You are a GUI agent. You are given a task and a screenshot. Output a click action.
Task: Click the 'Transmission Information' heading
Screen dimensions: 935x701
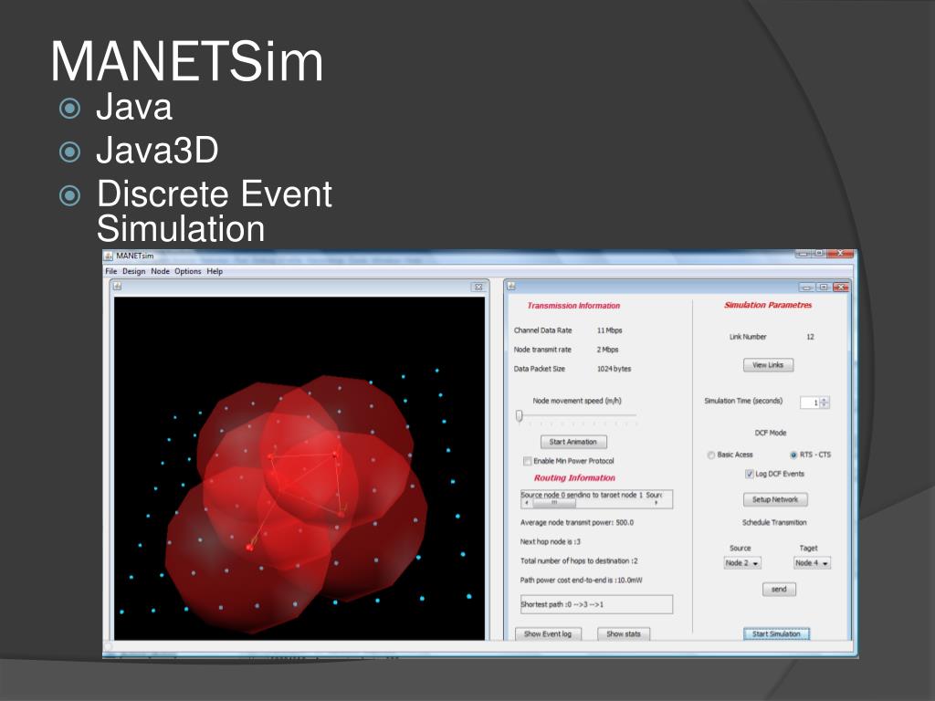coord(573,306)
